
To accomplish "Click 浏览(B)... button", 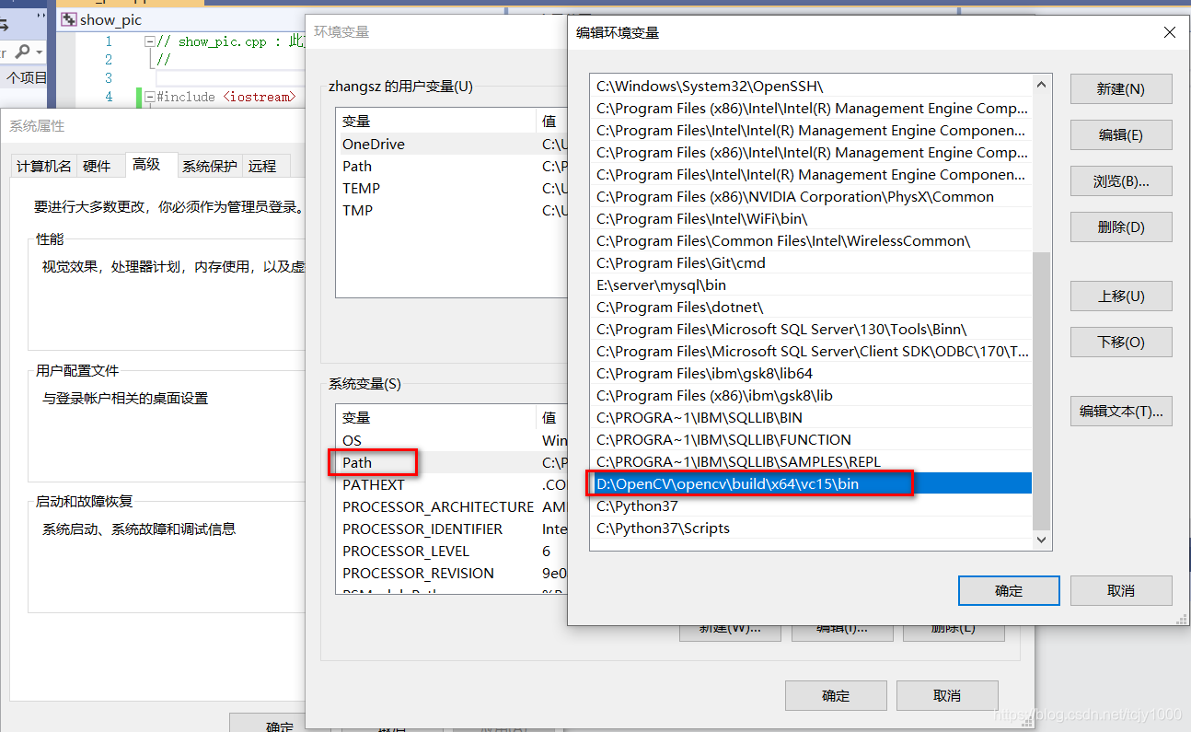I will (1121, 181).
